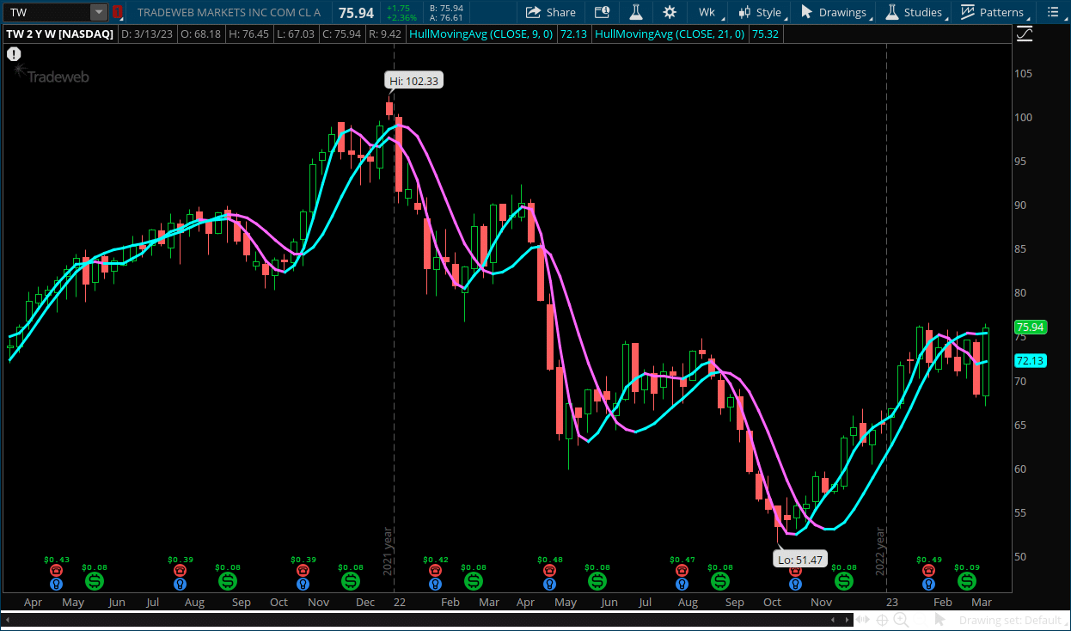Click the green 75.94 price axis label
The width and height of the screenshot is (1071, 631).
(x=1029, y=327)
